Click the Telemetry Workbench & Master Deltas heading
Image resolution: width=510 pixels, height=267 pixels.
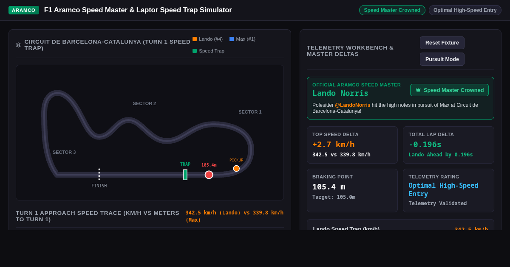click(350, 51)
